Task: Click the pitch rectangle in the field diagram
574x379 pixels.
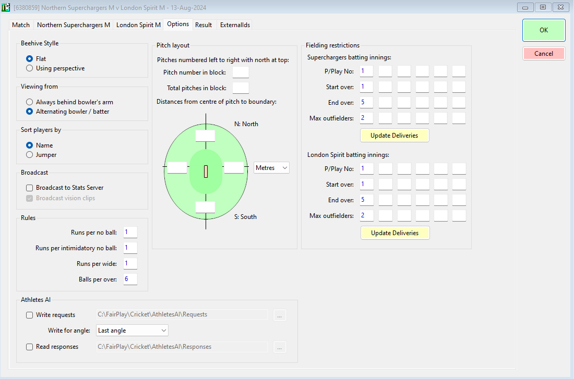Action: (x=206, y=172)
